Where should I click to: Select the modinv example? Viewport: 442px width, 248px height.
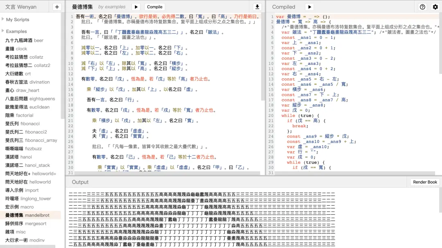tap(30, 240)
